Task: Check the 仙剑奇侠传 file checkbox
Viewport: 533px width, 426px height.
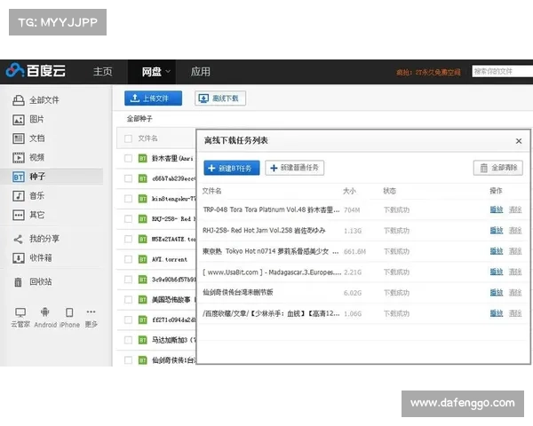Action: tap(128, 360)
